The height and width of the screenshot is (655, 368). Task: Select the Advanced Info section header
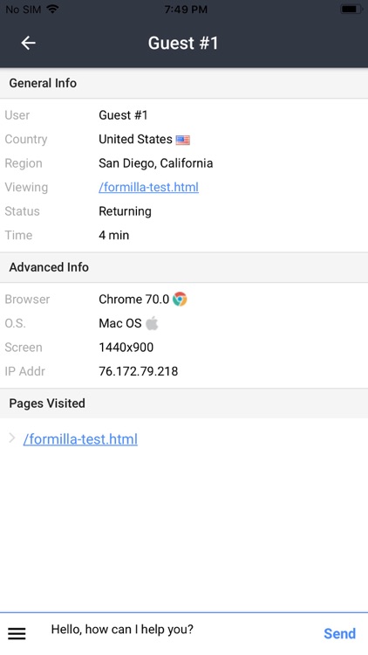pyautogui.click(x=184, y=267)
